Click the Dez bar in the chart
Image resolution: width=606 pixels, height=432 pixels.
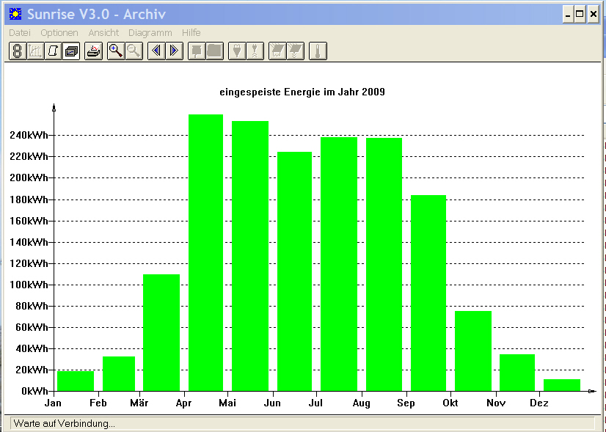(562, 385)
